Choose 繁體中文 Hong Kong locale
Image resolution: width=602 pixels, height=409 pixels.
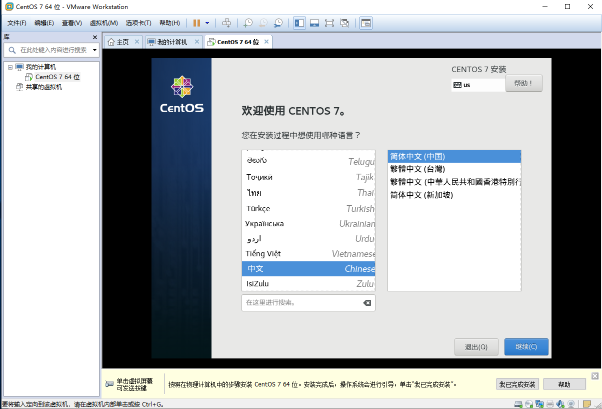[x=454, y=182]
